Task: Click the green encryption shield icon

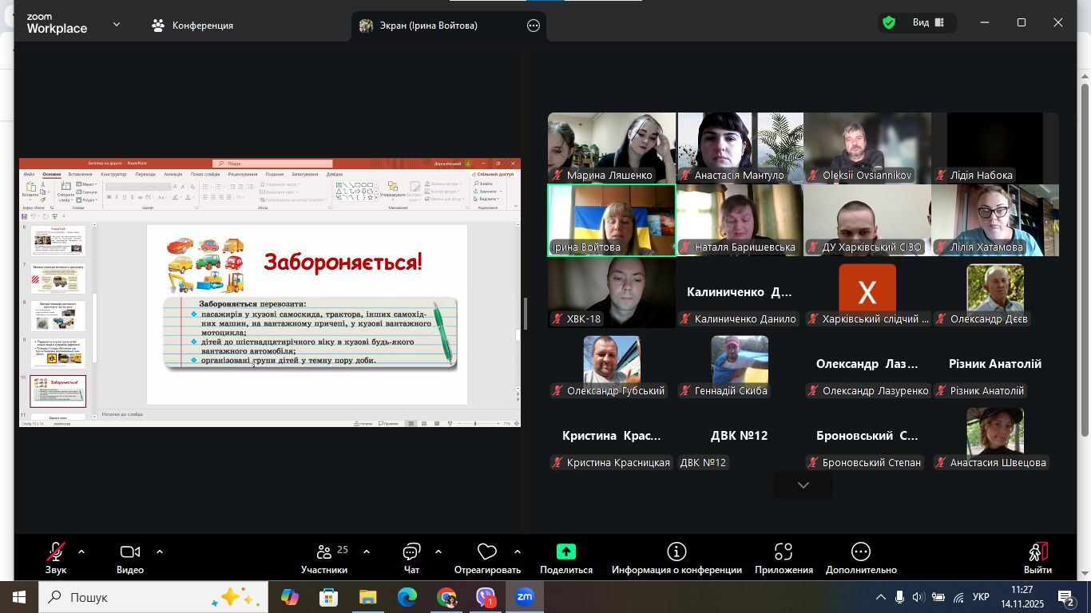Action: pos(888,23)
